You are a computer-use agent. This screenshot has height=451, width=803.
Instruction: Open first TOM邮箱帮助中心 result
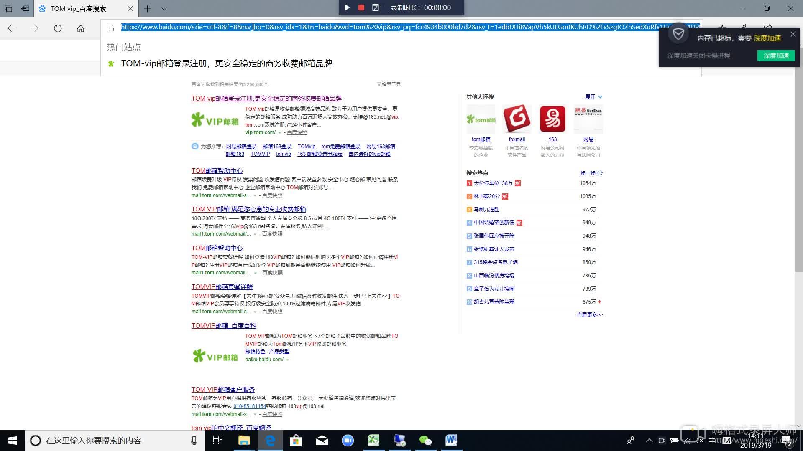click(x=217, y=171)
